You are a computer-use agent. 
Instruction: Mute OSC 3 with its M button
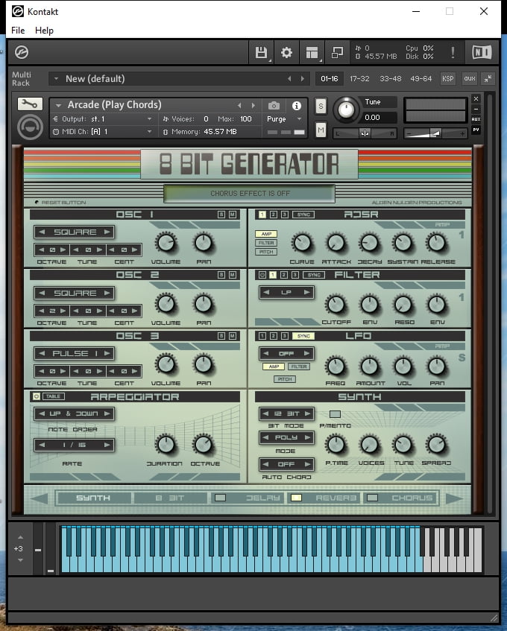[233, 336]
